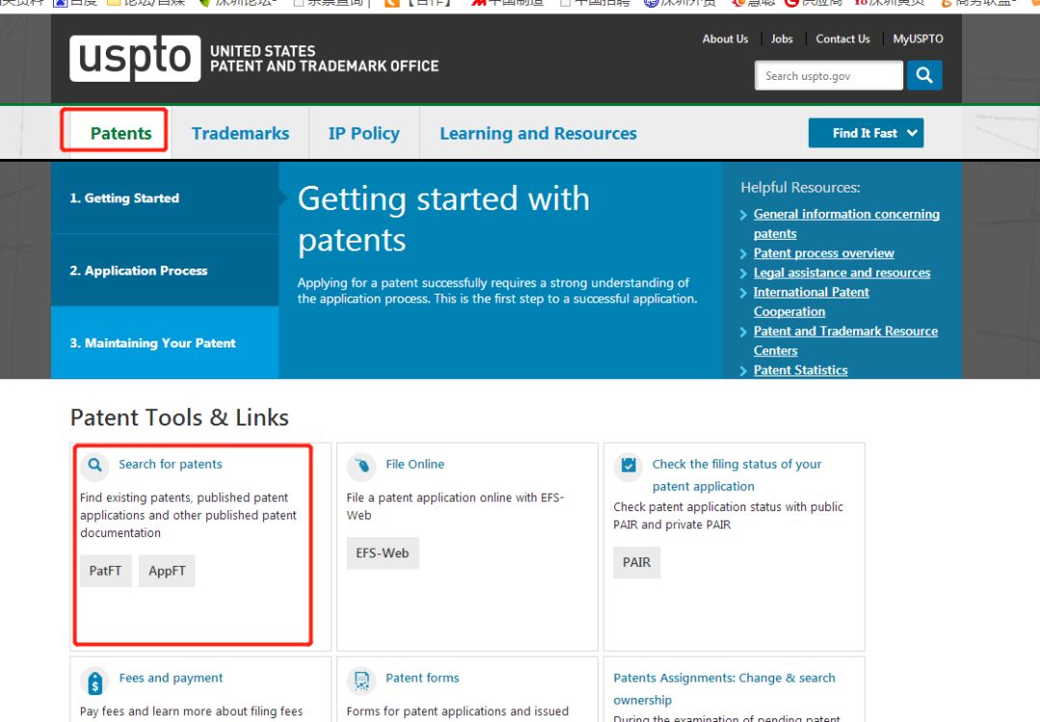Viewport: 1040px width, 722px height.
Task: Click the EFS-Web button
Action: (382, 553)
